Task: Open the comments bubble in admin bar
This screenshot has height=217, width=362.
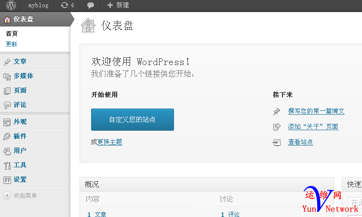Action: coord(91,5)
